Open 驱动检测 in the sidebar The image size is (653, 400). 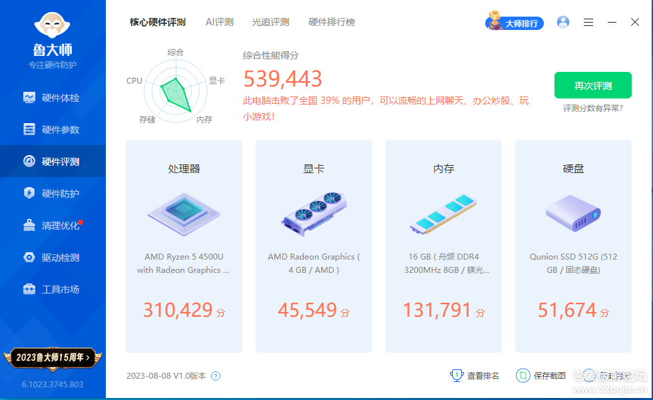(53, 257)
